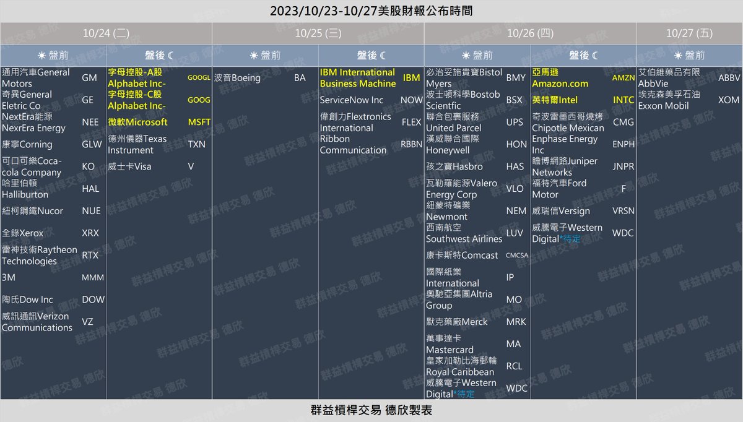
Task: Click the title 2023/10/23-10/27美股財報公布時間
Action: click(x=371, y=11)
